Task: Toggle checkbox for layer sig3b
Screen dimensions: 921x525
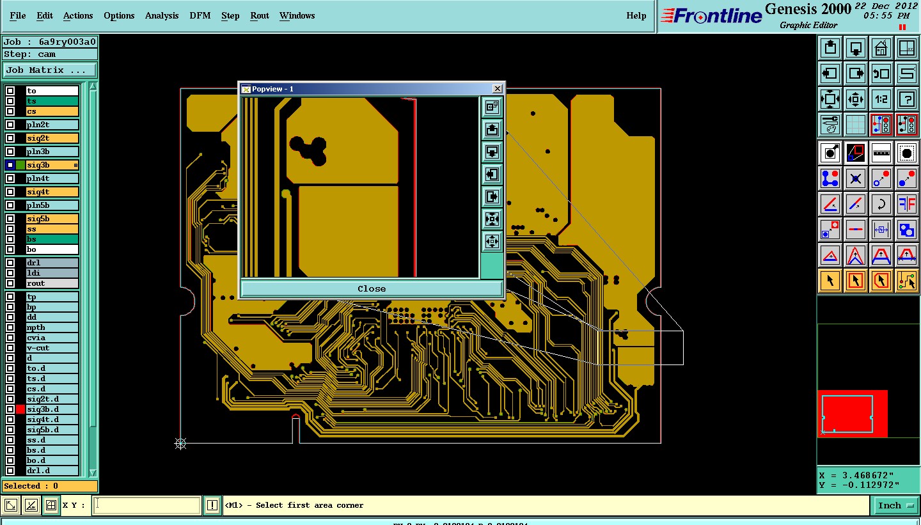Action: [10, 165]
